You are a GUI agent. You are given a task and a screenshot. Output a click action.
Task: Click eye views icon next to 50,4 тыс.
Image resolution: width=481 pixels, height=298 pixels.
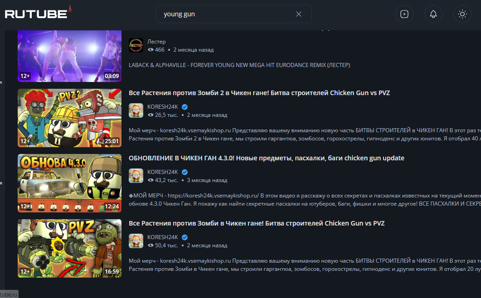tap(151, 245)
